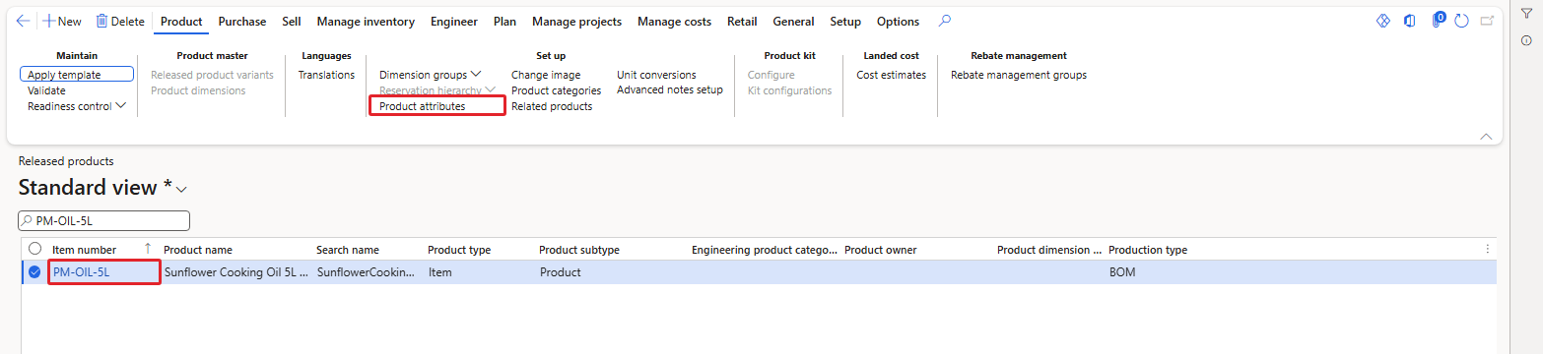1543x354 pixels.
Task: Click the Validate button
Action: coord(46,90)
